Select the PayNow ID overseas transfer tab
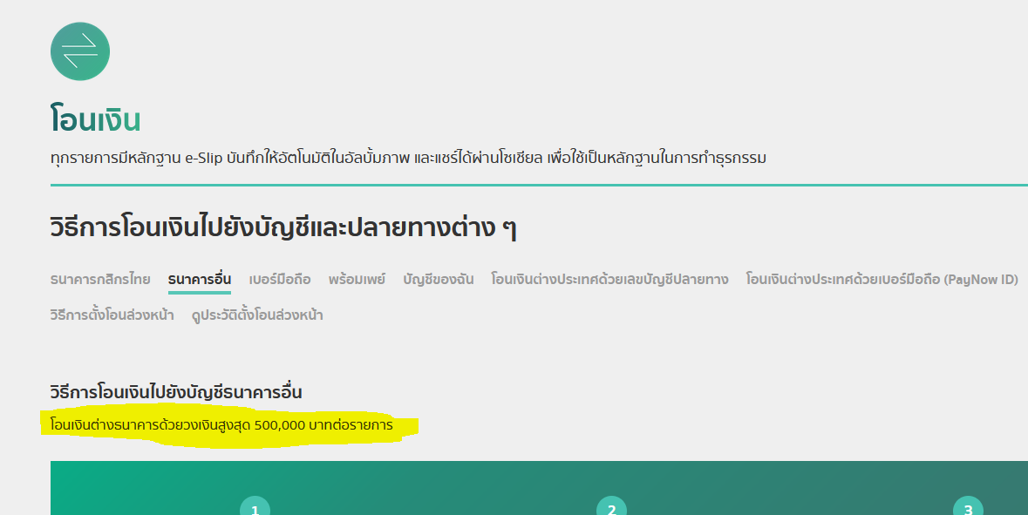The image size is (1028, 515). (x=882, y=279)
